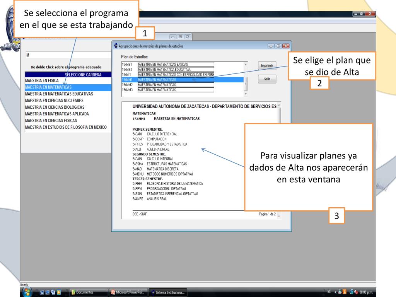Show hidden system tray icons arrow

click(335, 292)
